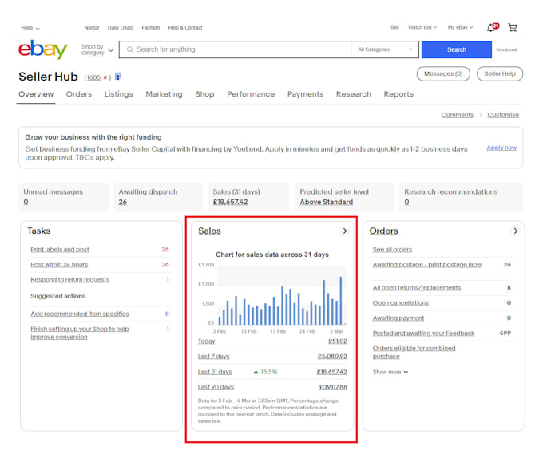Click the Last 31 days sales link

point(215,372)
